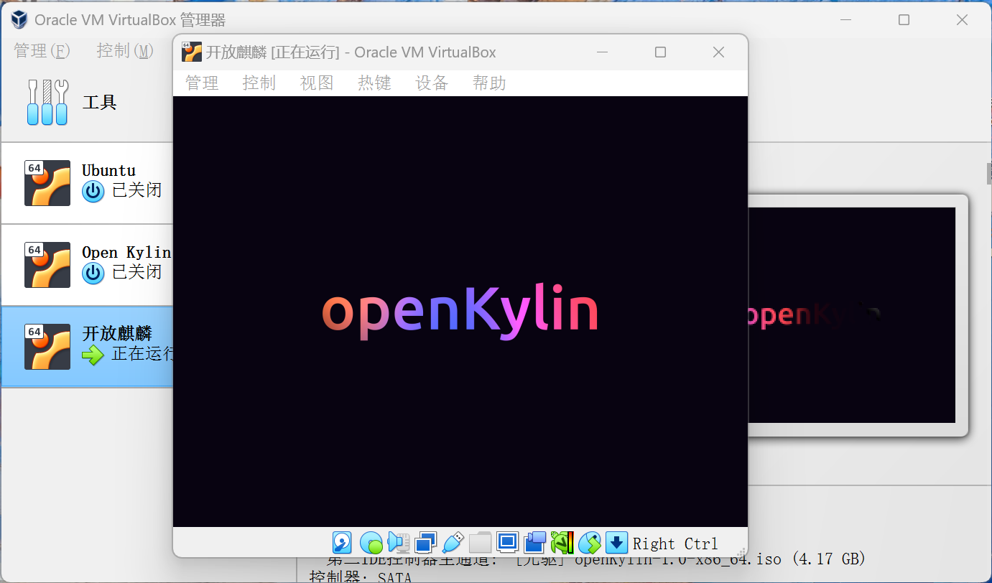The height and width of the screenshot is (583, 992).
Task: Click the shared folders status icon
Action: [480, 542]
